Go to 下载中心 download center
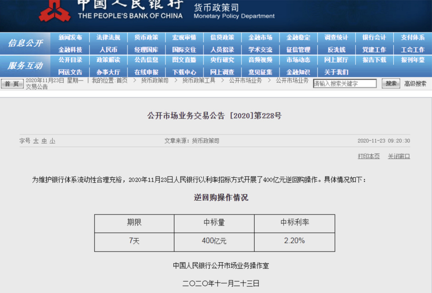The height and width of the screenshot is (293, 432). pyautogui.click(x=184, y=72)
